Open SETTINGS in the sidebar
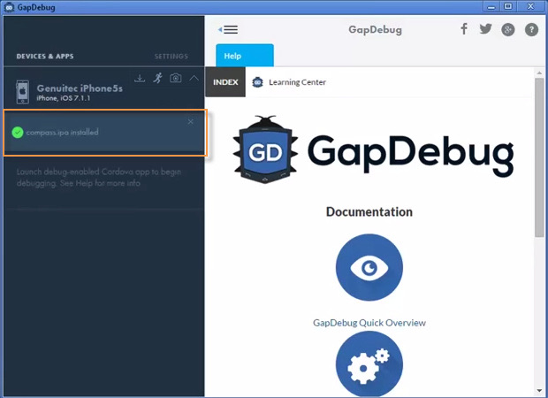 point(171,57)
